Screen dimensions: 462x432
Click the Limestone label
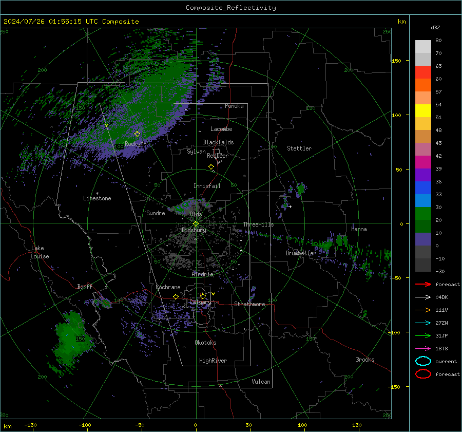click(x=97, y=198)
